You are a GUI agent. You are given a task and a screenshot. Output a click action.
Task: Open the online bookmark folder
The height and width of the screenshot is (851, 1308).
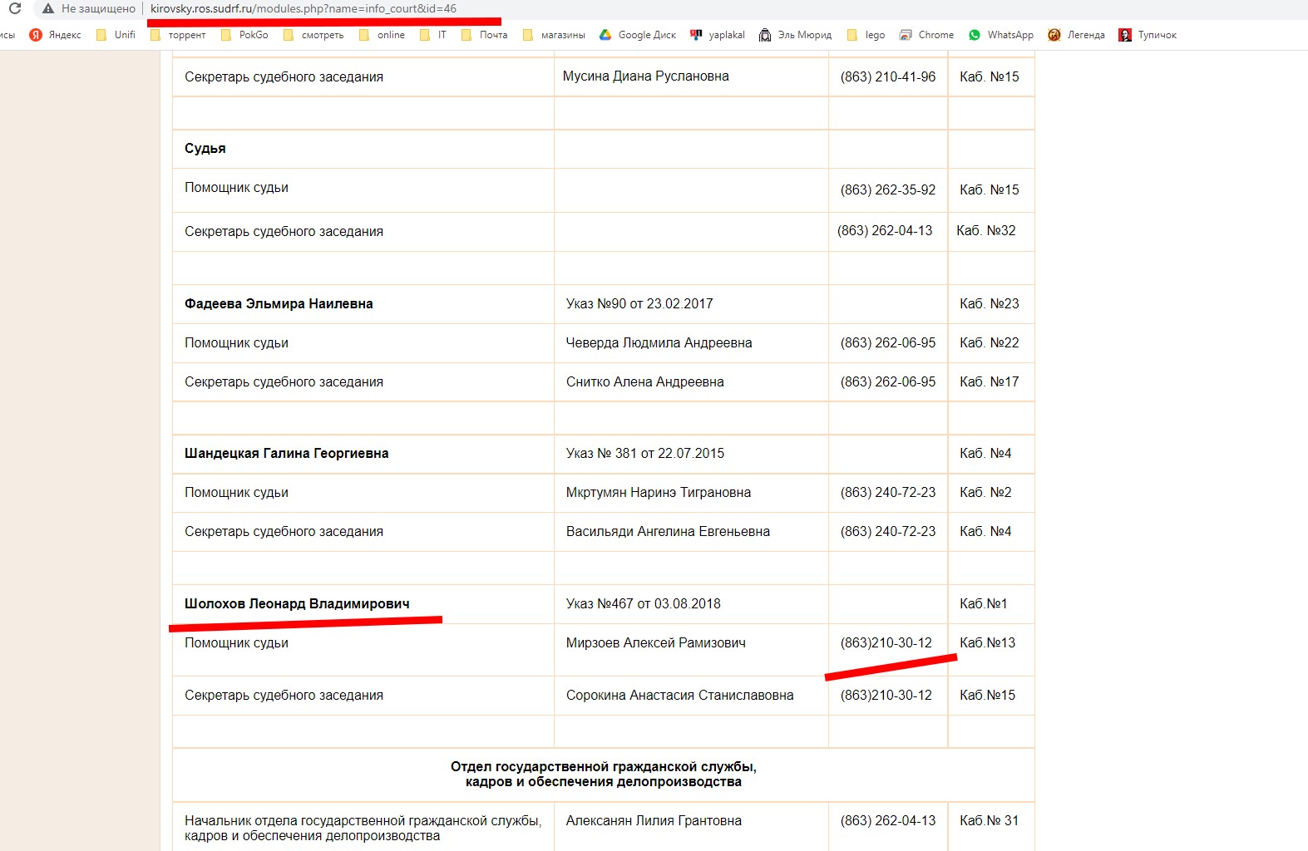click(x=382, y=35)
